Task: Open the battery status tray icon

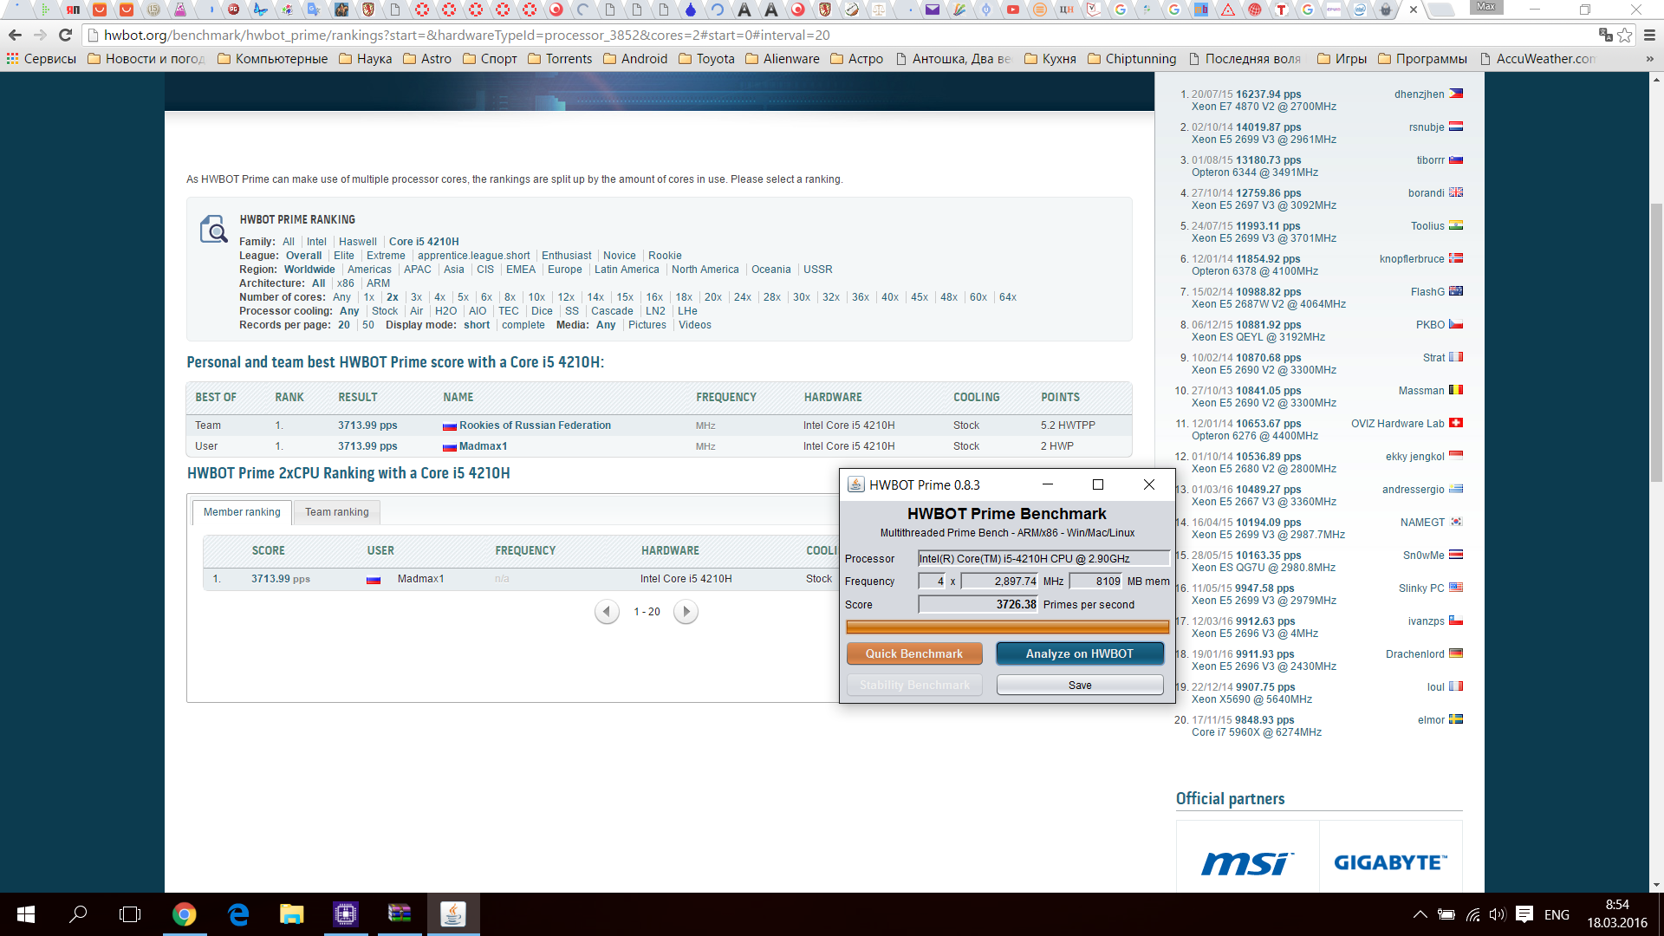Action: 1446,914
